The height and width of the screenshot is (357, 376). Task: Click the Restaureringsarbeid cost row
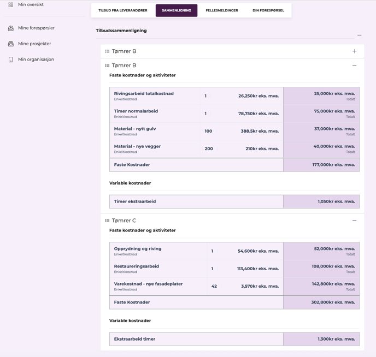coord(137,269)
